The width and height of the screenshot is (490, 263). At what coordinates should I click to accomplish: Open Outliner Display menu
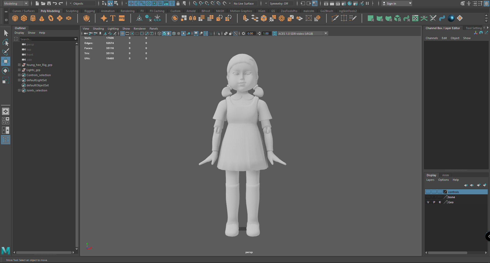point(19,33)
